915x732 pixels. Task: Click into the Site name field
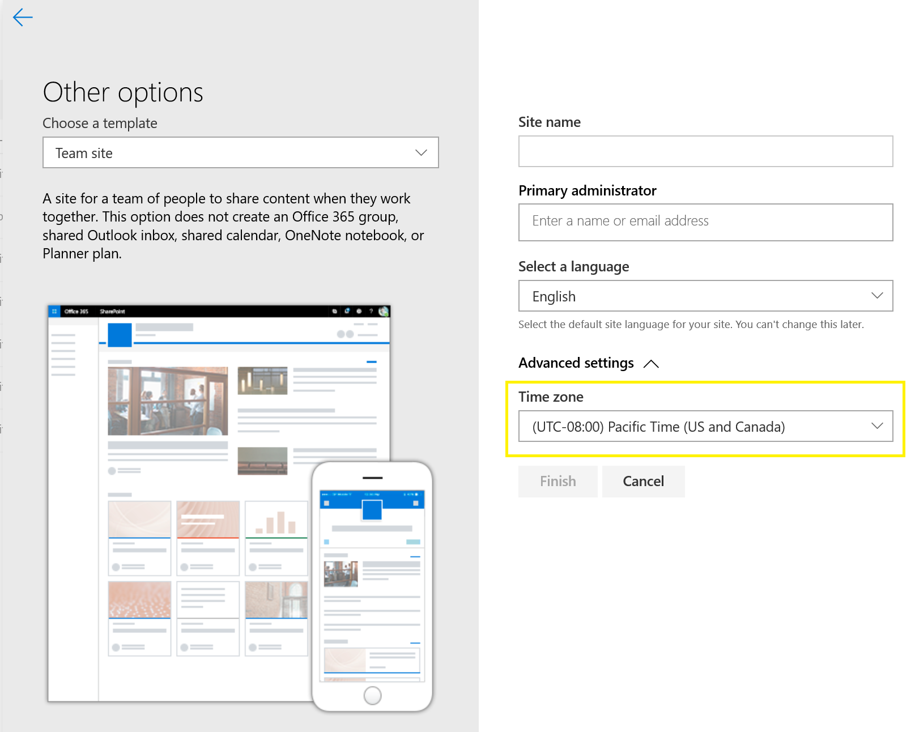point(705,151)
